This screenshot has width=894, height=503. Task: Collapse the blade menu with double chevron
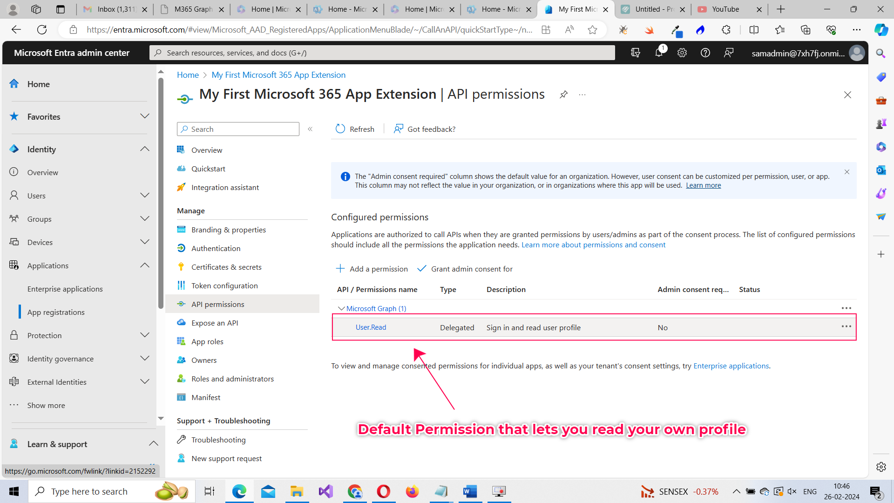pyautogui.click(x=310, y=129)
